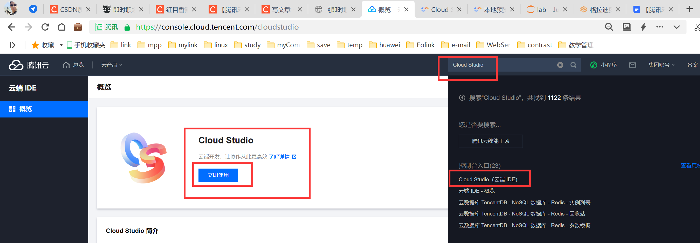Click the blue paper-plane icon in tab bar
700x243 pixels.
pyautogui.click(x=33, y=9)
